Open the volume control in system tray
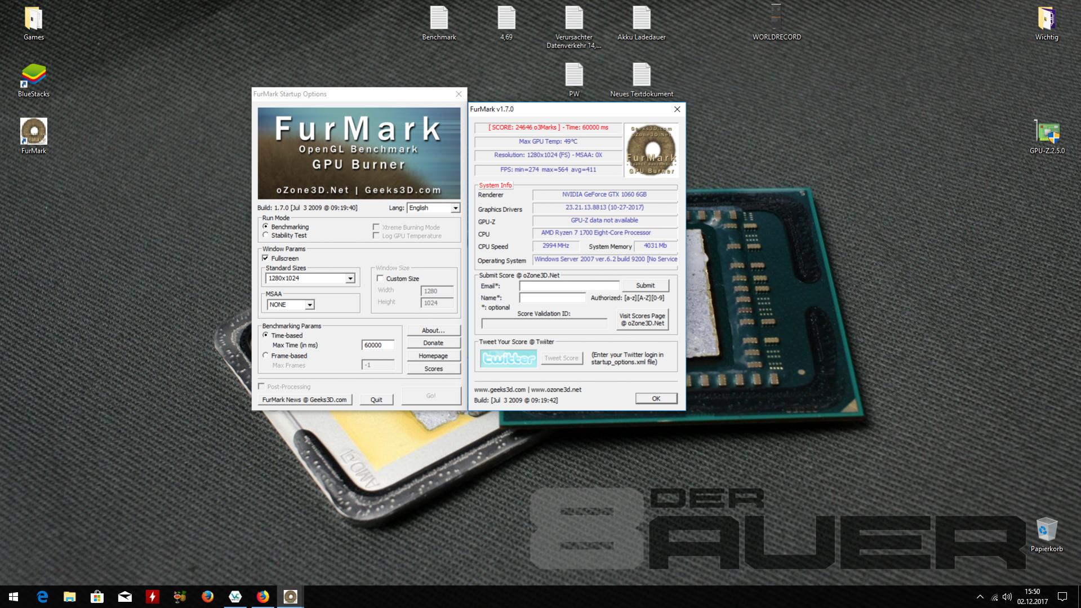The image size is (1081, 608). pyautogui.click(x=1007, y=597)
